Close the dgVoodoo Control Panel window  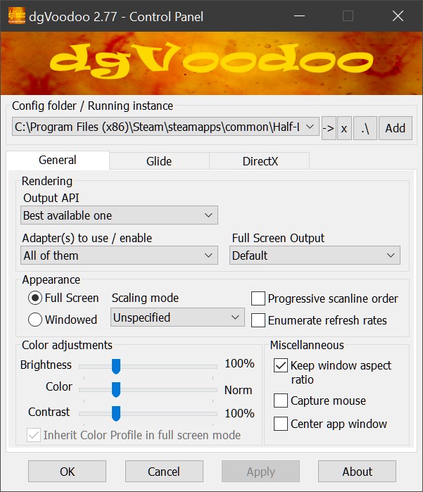pyautogui.click(x=398, y=15)
